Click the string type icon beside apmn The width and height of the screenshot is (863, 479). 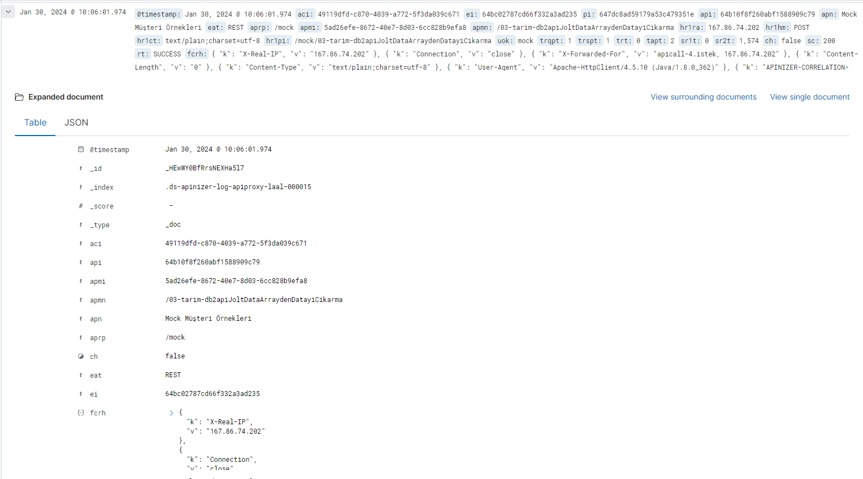[81, 300]
